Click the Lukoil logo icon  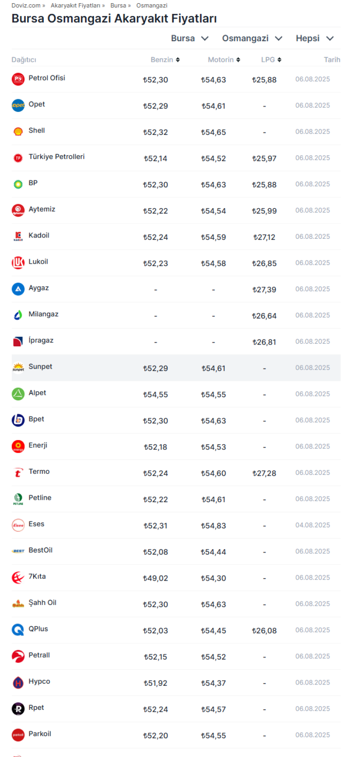click(x=18, y=263)
